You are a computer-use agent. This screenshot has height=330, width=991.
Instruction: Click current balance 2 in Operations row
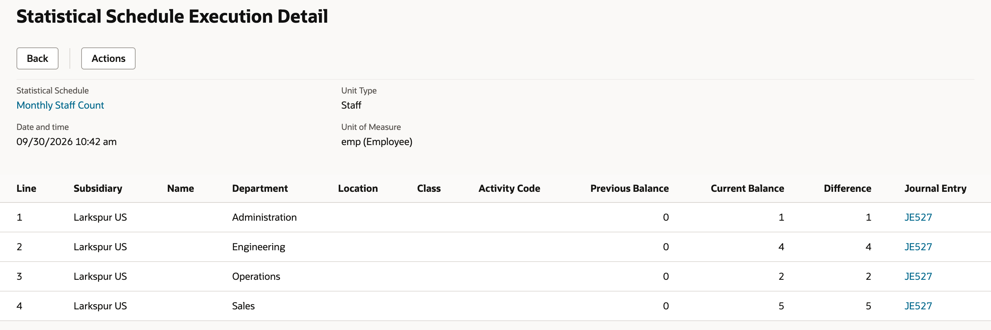[x=781, y=277]
